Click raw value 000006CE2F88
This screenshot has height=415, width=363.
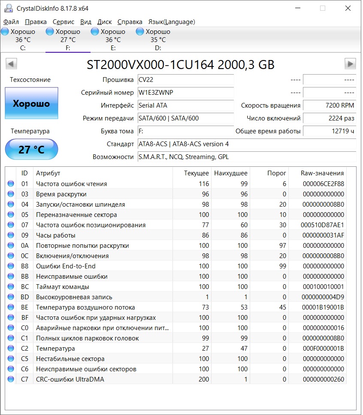pos(323,183)
